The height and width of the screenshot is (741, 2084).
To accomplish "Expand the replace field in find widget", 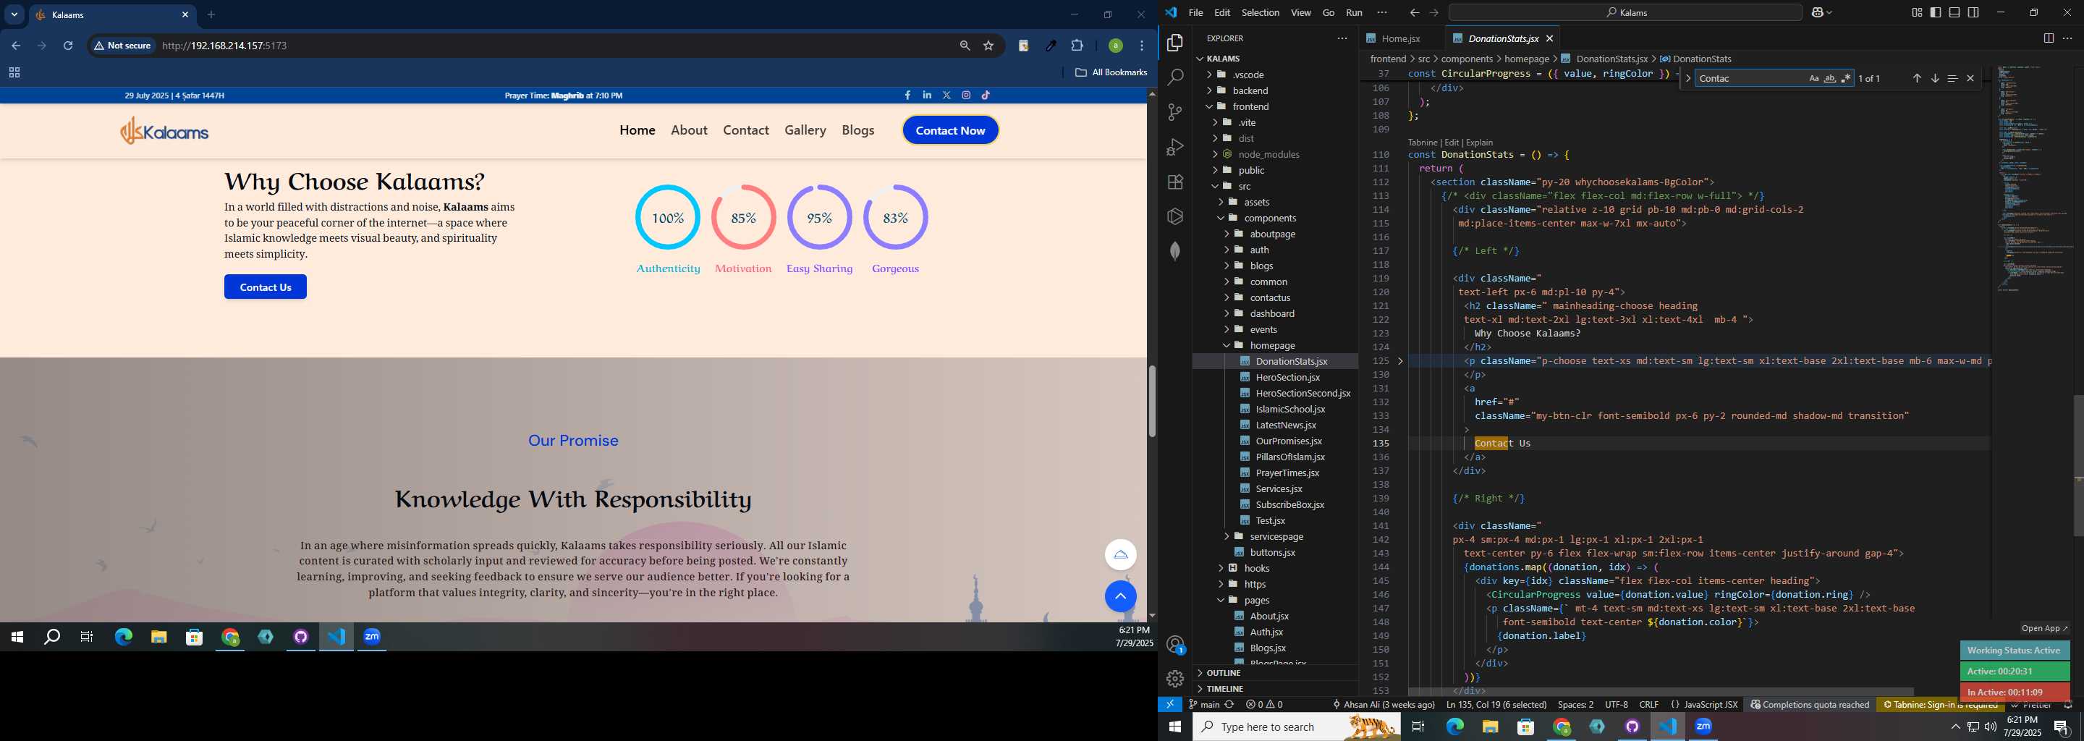I will tap(1687, 78).
